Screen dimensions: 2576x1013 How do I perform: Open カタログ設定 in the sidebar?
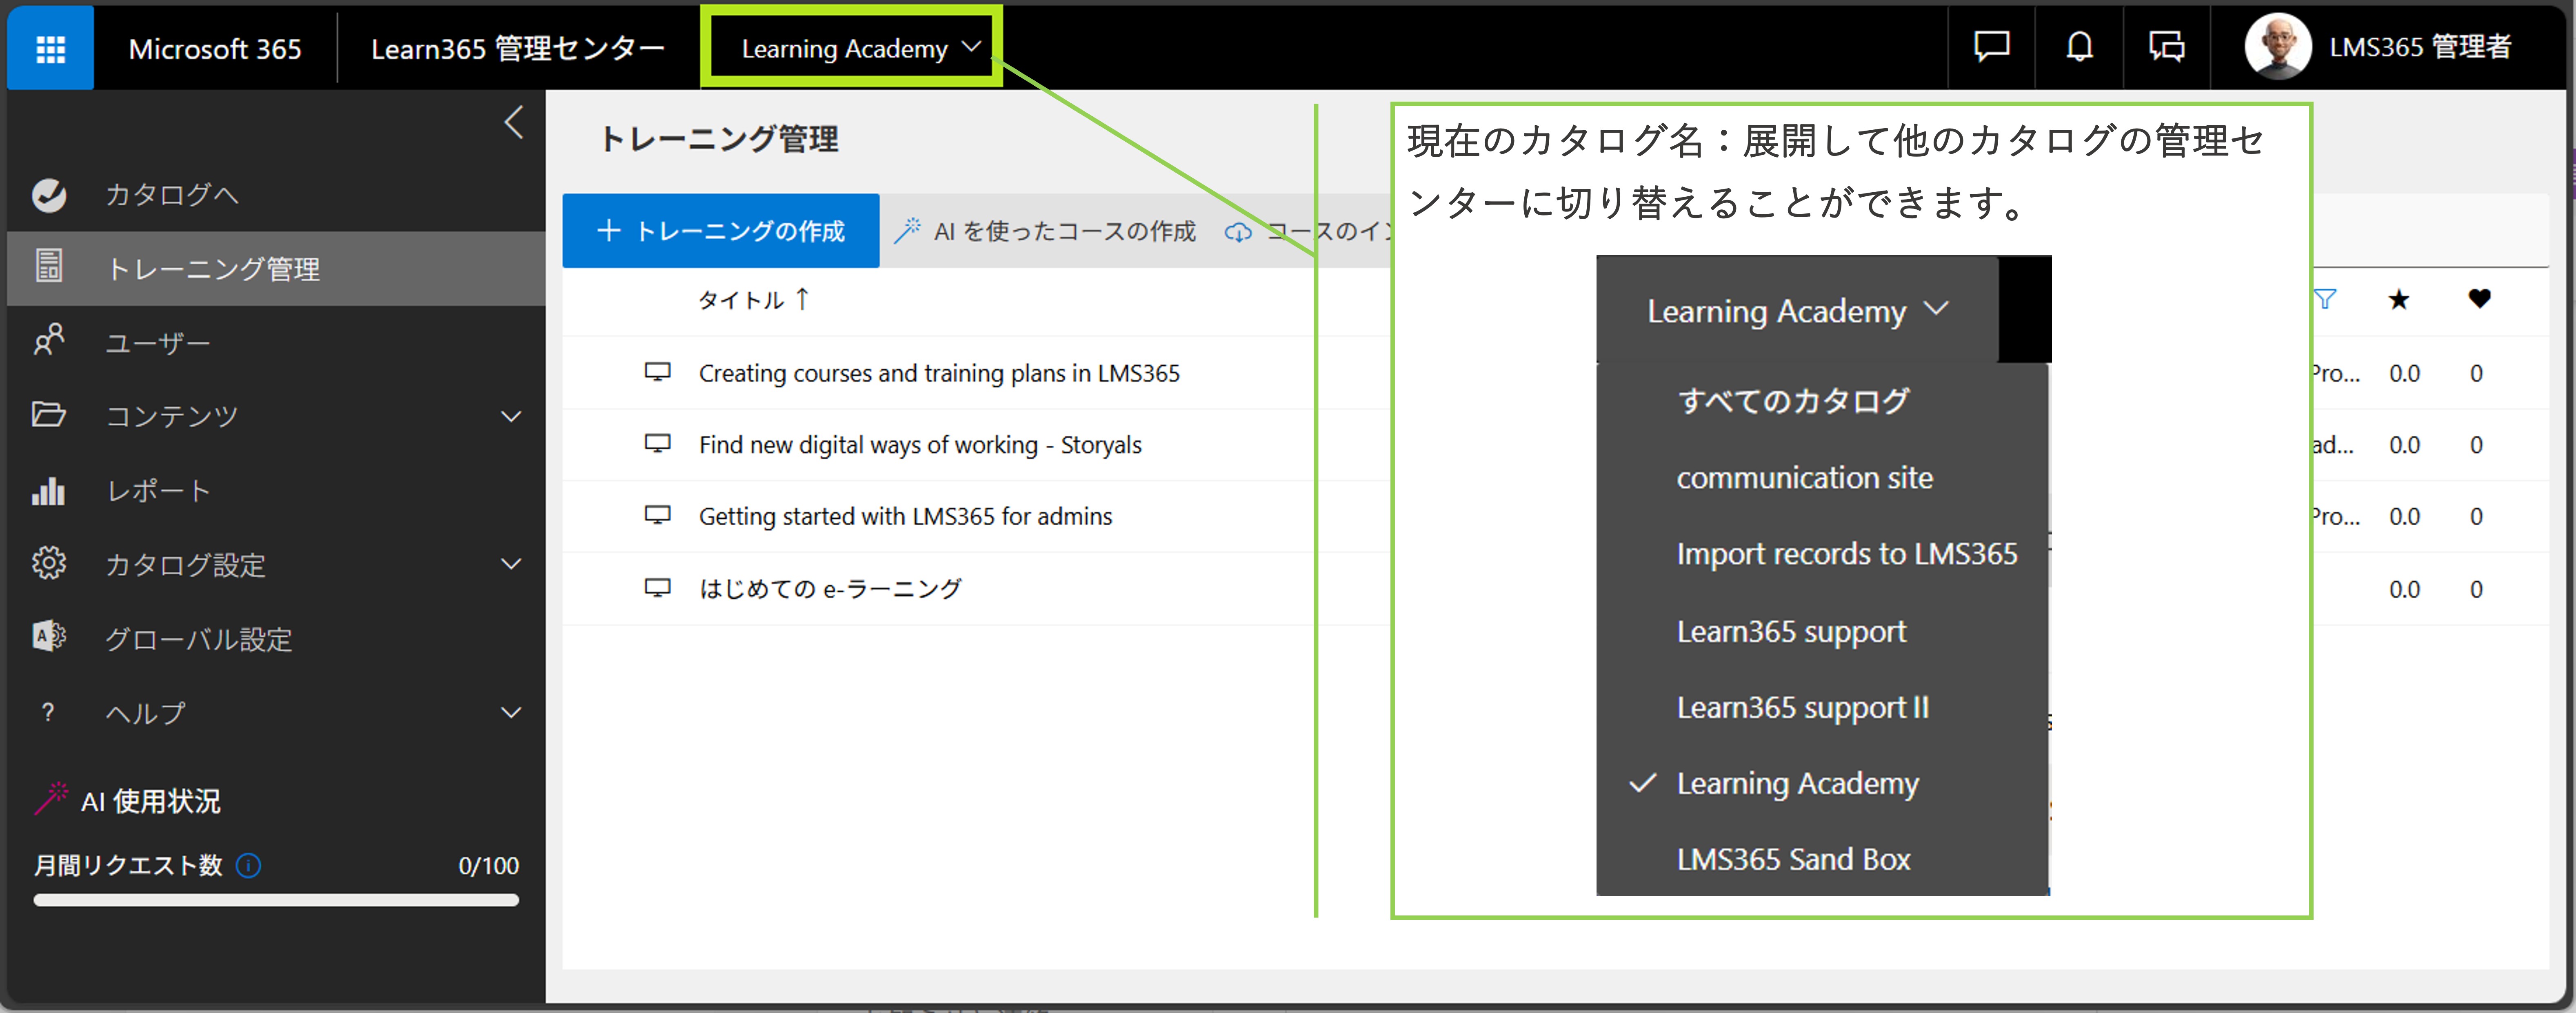pyautogui.click(x=186, y=565)
